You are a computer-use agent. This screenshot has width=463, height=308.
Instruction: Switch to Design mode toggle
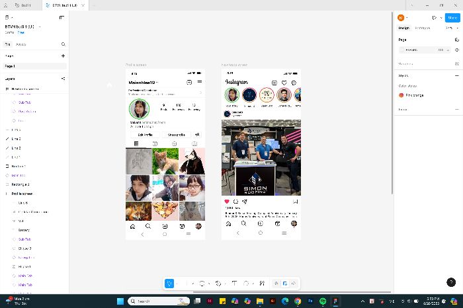point(285,284)
